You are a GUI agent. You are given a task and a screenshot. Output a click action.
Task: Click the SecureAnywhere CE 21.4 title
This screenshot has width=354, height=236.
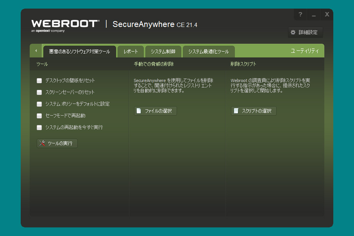click(x=155, y=24)
